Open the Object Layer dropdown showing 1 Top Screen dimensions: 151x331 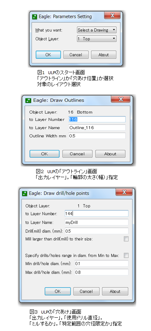click(96, 39)
